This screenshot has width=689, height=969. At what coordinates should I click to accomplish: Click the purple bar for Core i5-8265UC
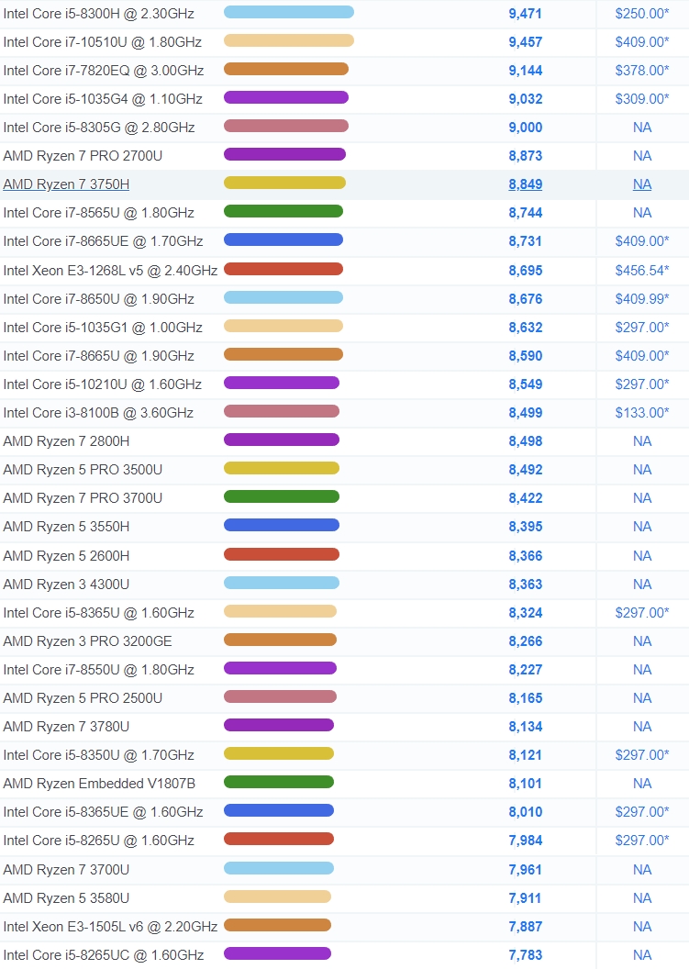point(277,953)
